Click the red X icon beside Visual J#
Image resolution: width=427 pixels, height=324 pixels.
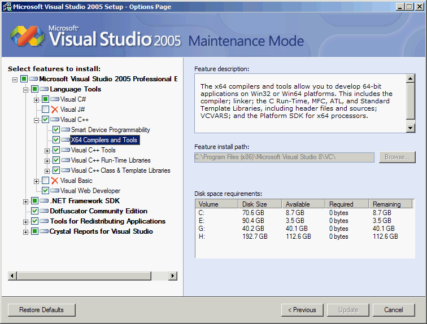tap(55, 110)
